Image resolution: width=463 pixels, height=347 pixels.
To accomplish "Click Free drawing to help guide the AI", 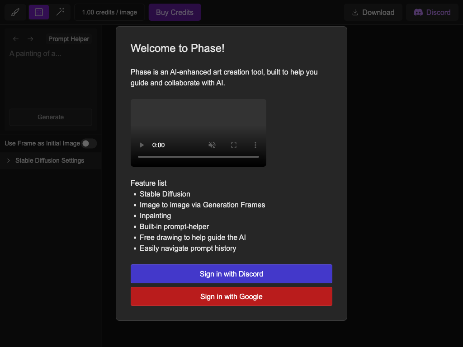I will click(193, 238).
